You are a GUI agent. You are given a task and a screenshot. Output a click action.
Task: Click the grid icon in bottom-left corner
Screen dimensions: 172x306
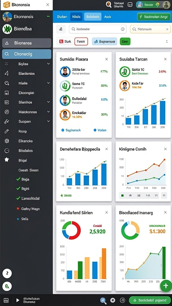pos(6,300)
